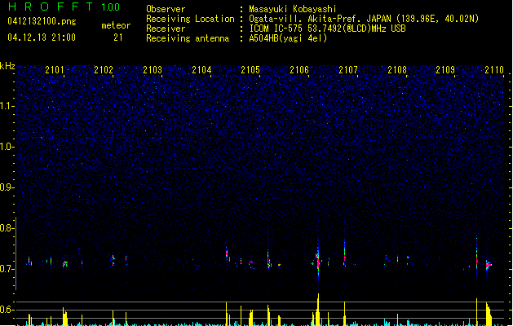Click the 2101 time marker
The width and height of the screenshot is (513, 326).
click(55, 70)
